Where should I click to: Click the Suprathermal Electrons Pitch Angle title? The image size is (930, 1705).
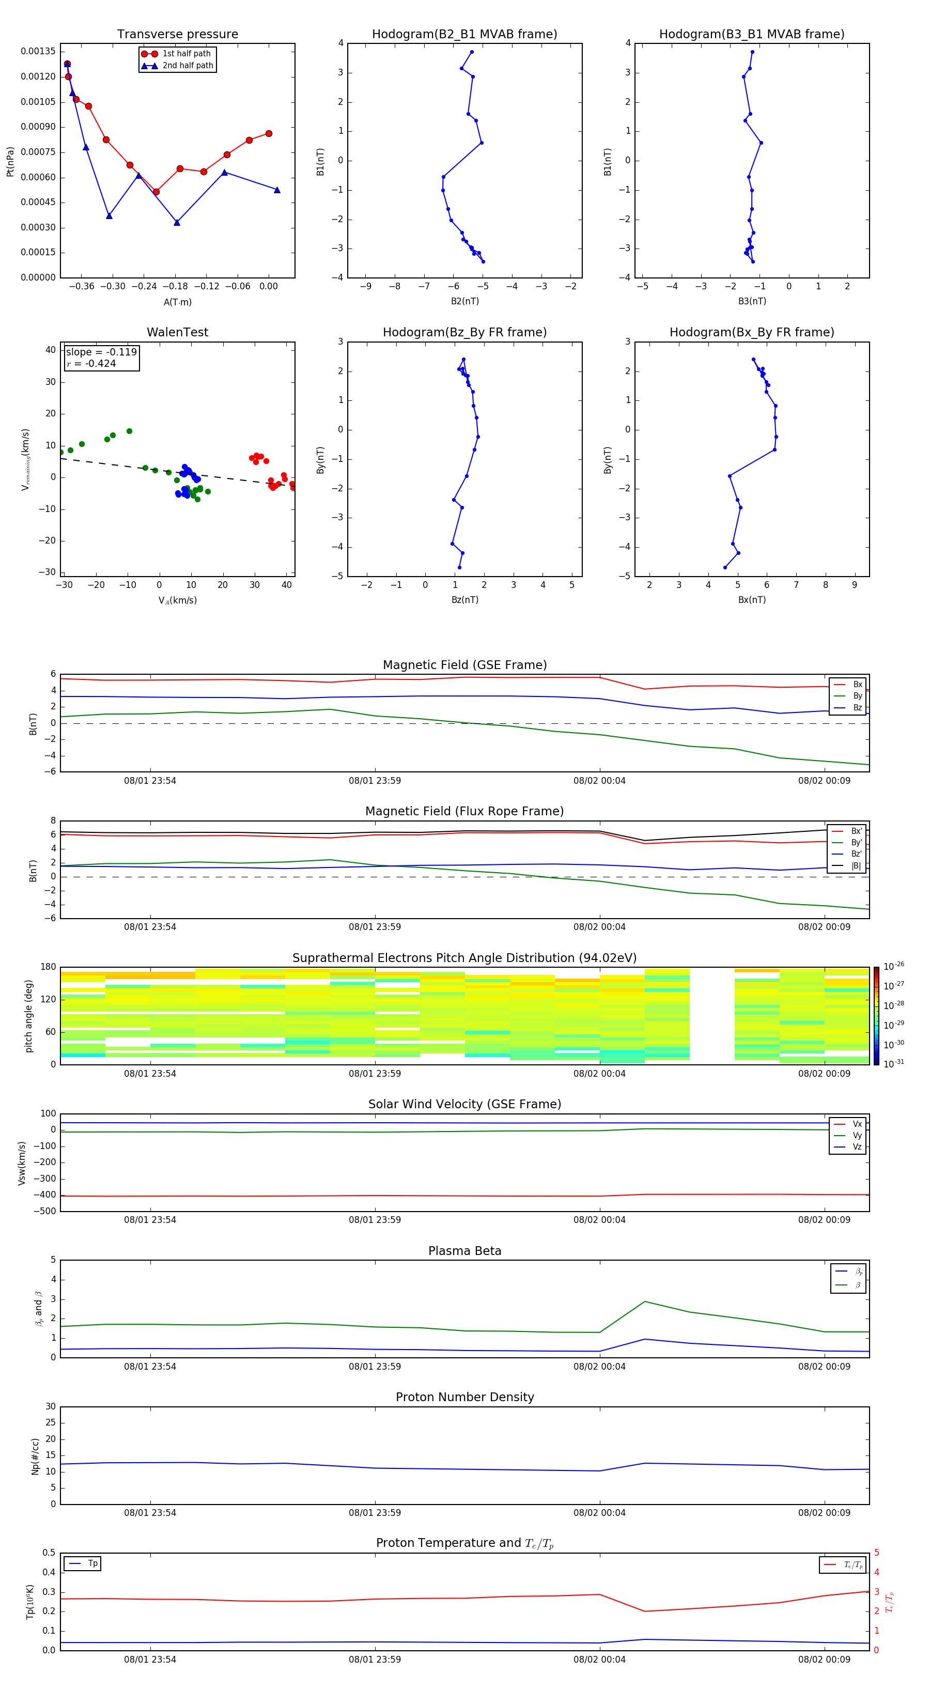coord(464,958)
